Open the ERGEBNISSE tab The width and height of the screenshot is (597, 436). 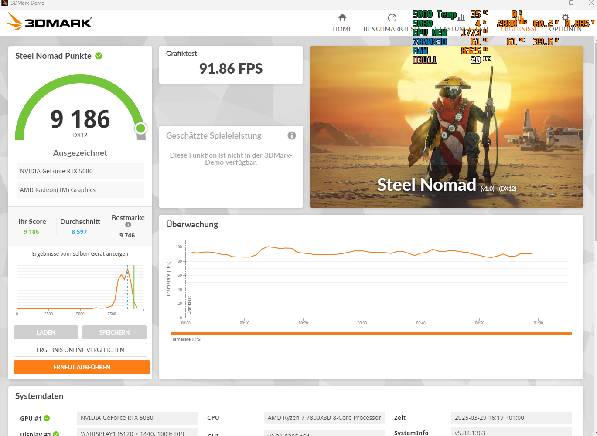click(x=519, y=24)
